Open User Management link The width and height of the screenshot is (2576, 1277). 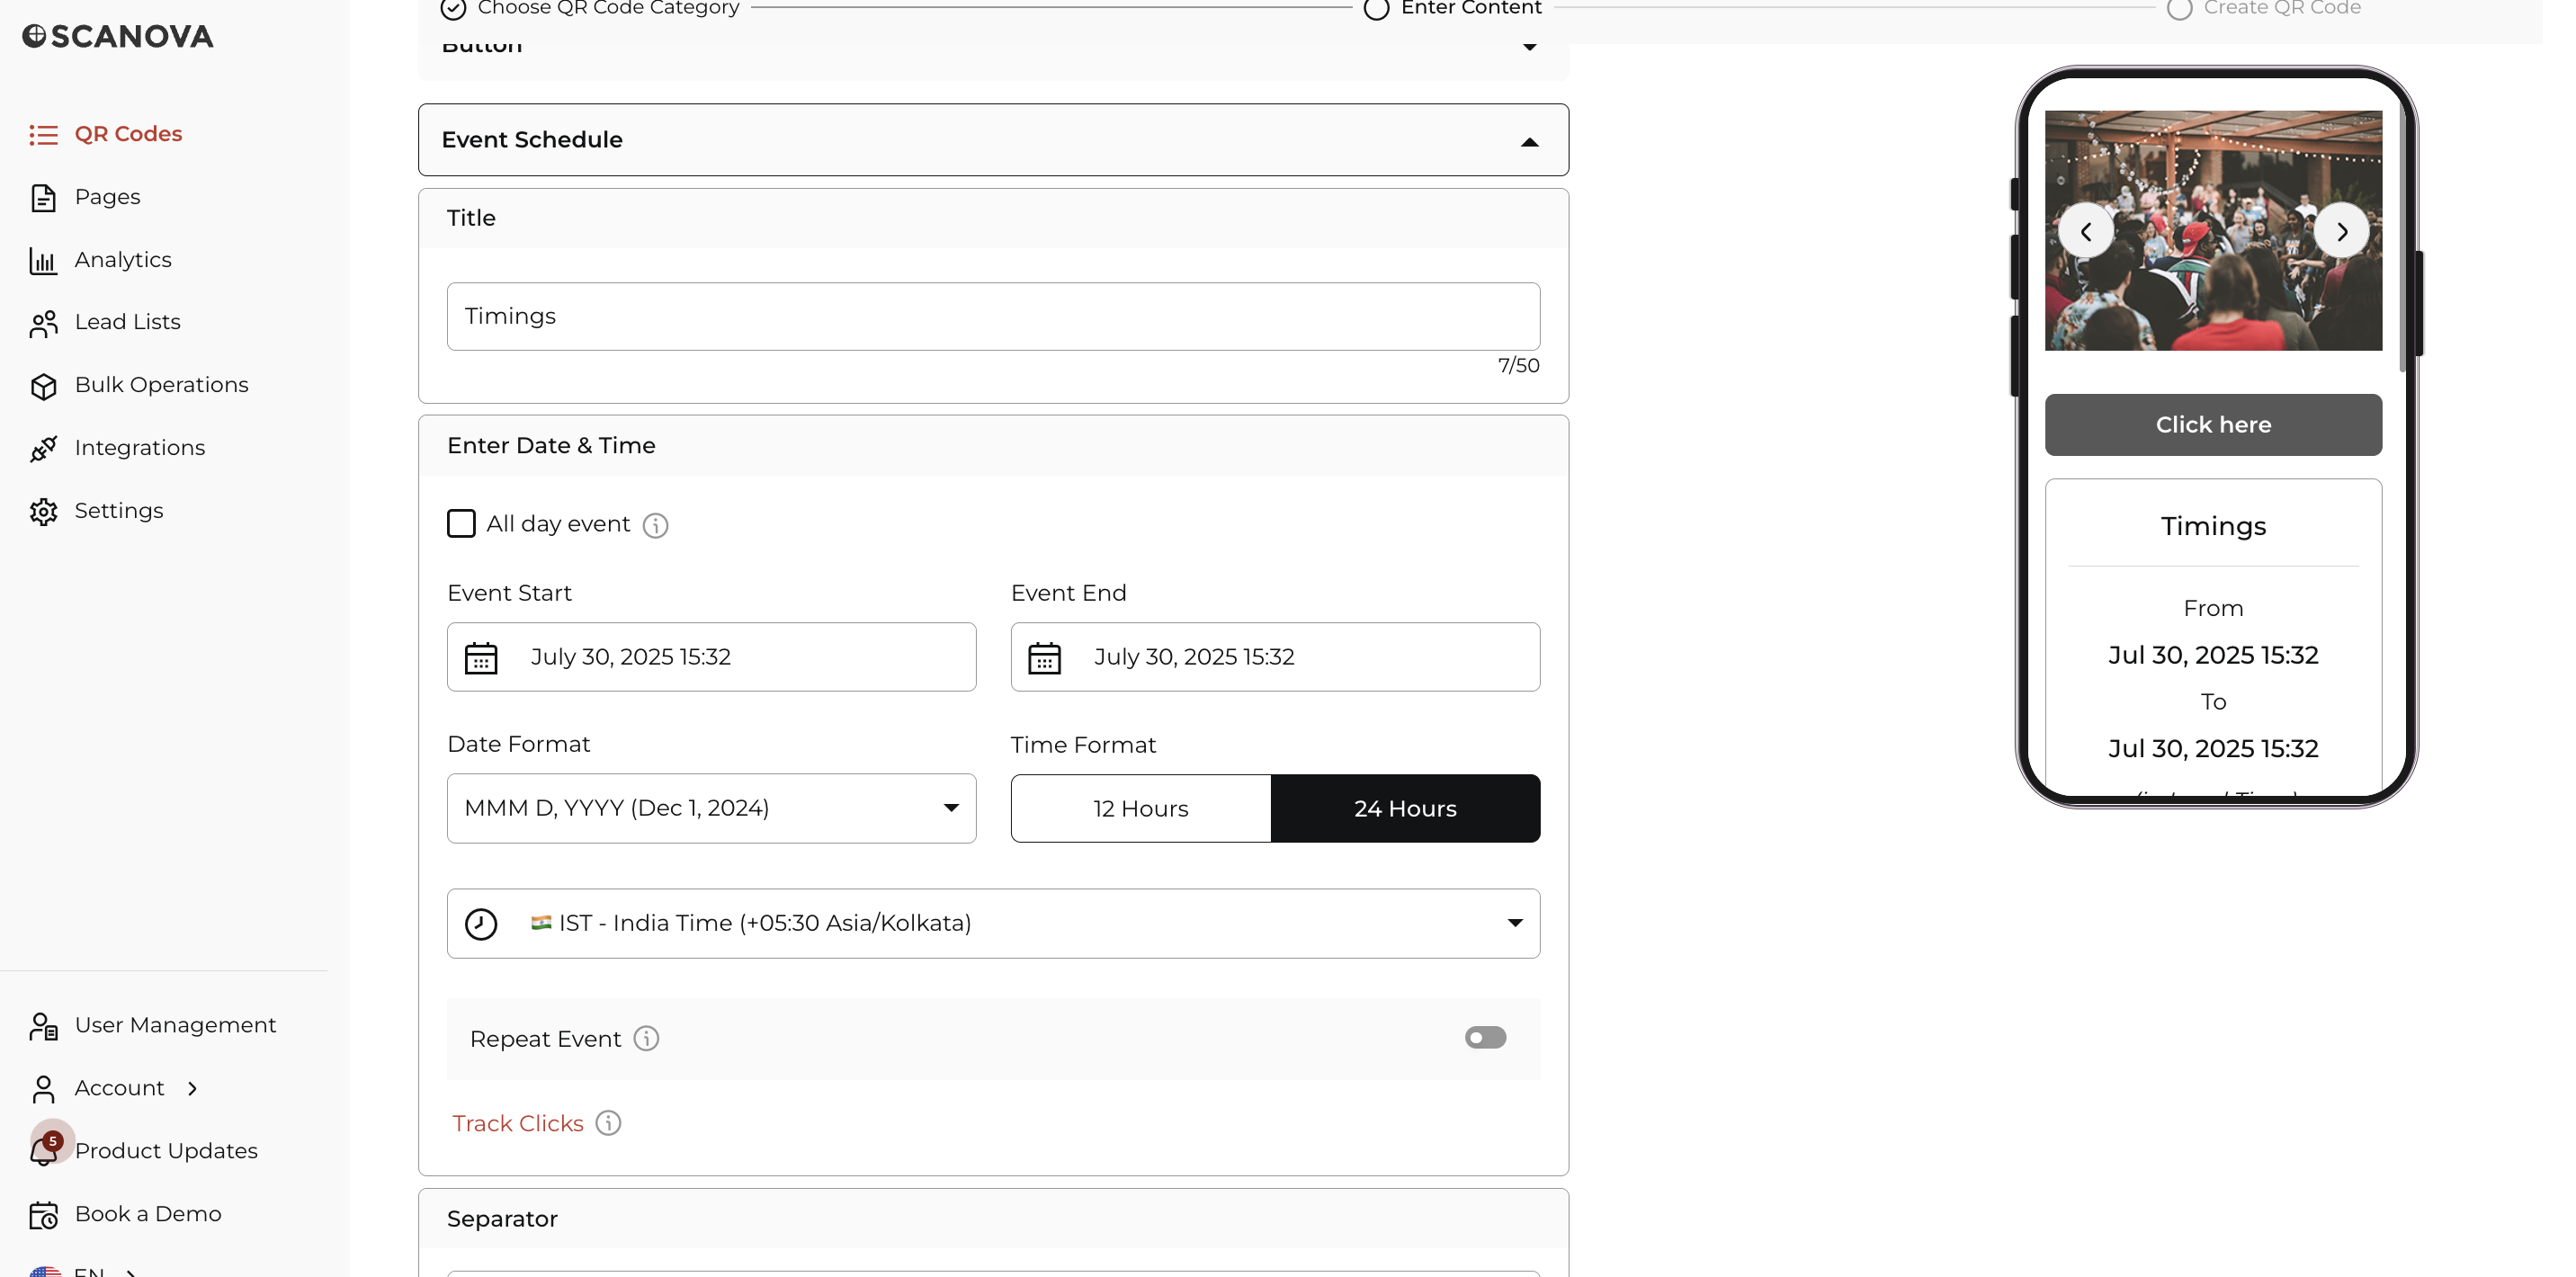[x=175, y=1025]
